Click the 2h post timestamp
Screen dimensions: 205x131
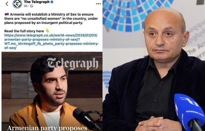(x=26, y=6)
